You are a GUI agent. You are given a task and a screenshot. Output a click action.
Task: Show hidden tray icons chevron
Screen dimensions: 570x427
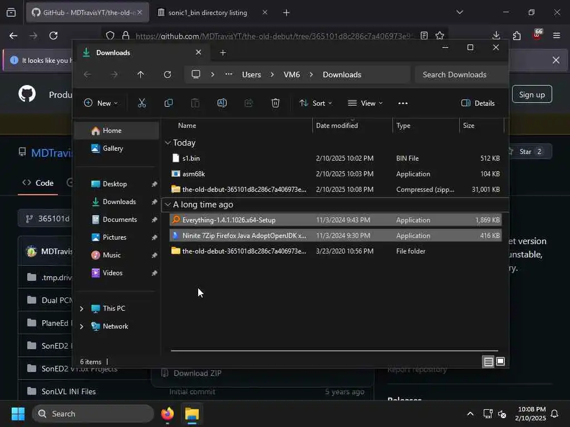tap(470, 414)
